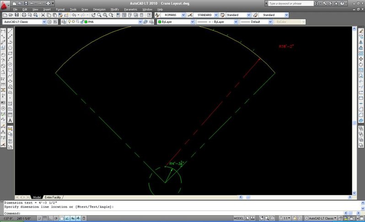Open Layer Properties Manager icon
This screenshot has width=365, height=222.
(x=64, y=22)
